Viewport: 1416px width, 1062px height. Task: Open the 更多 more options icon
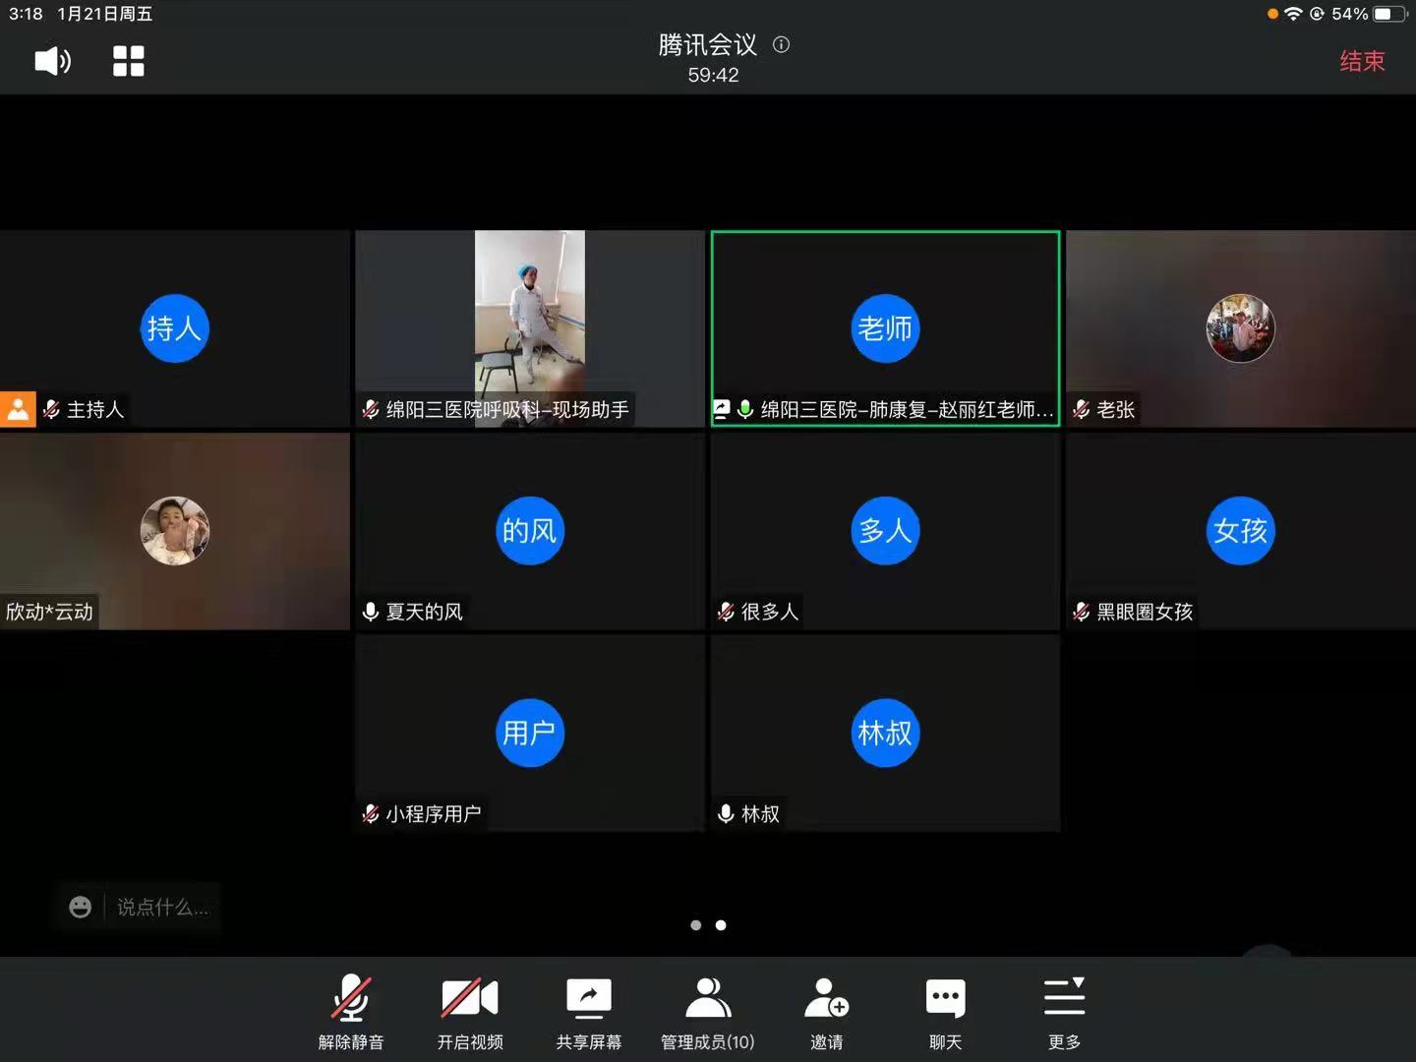(1064, 997)
